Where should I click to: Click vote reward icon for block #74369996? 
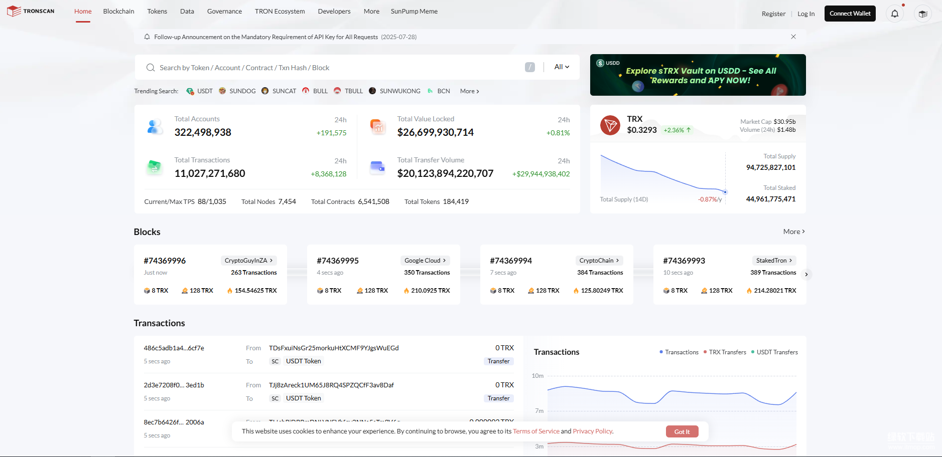[185, 291]
